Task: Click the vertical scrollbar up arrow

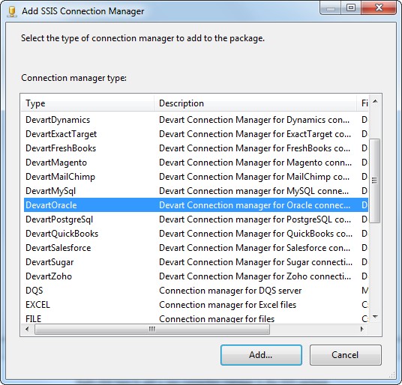Action: click(375, 101)
